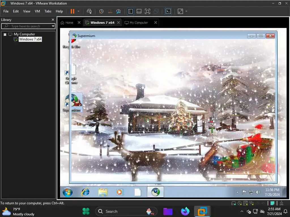The image size is (290, 217).
Task: Open the host weather widget
Action: click(x=18, y=211)
